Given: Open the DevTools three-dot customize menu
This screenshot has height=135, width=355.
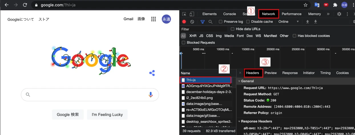Looking at the screenshot, I should pos(347,14).
